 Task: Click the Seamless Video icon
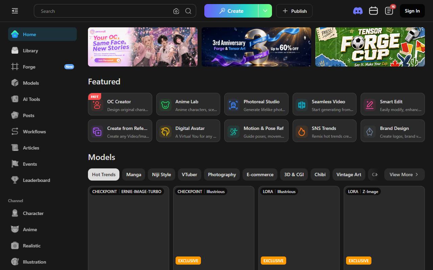pyautogui.click(x=302, y=105)
